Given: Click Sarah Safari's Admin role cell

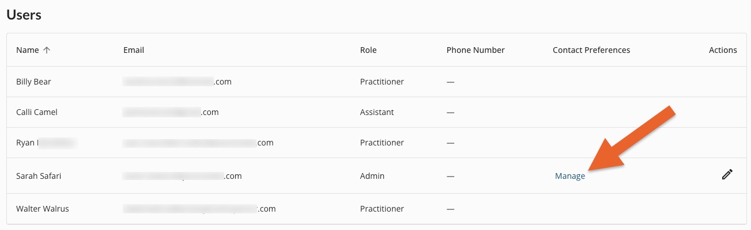Looking at the screenshot, I should coord(372,176).
